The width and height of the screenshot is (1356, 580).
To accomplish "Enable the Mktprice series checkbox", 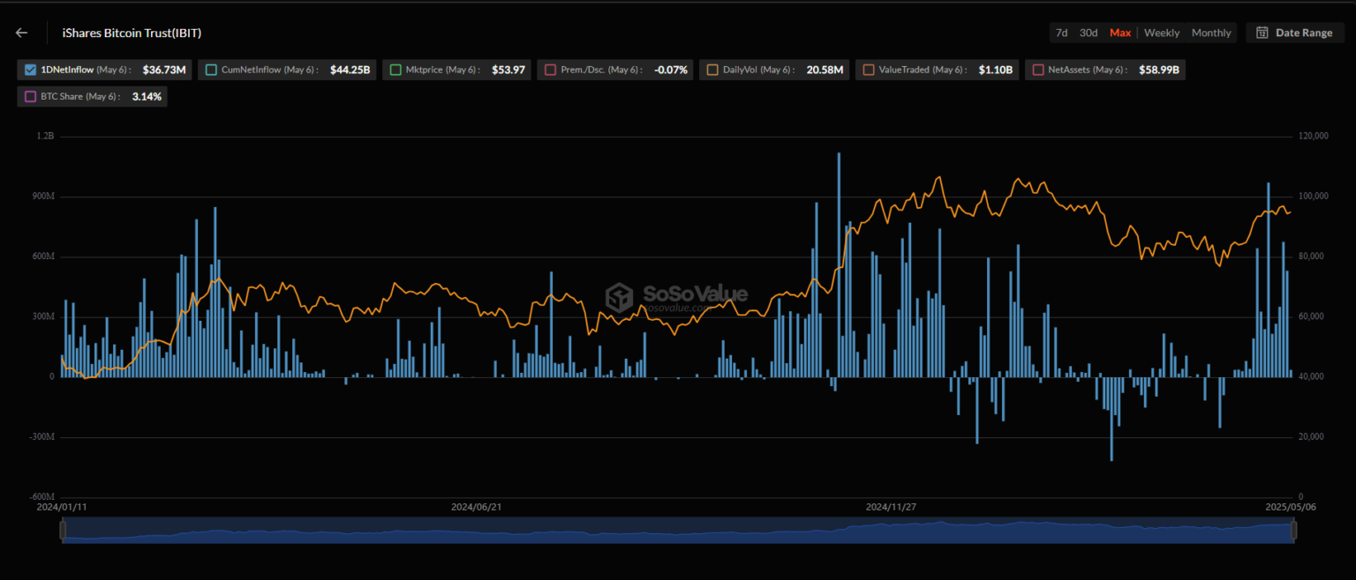I will [395, 70].
